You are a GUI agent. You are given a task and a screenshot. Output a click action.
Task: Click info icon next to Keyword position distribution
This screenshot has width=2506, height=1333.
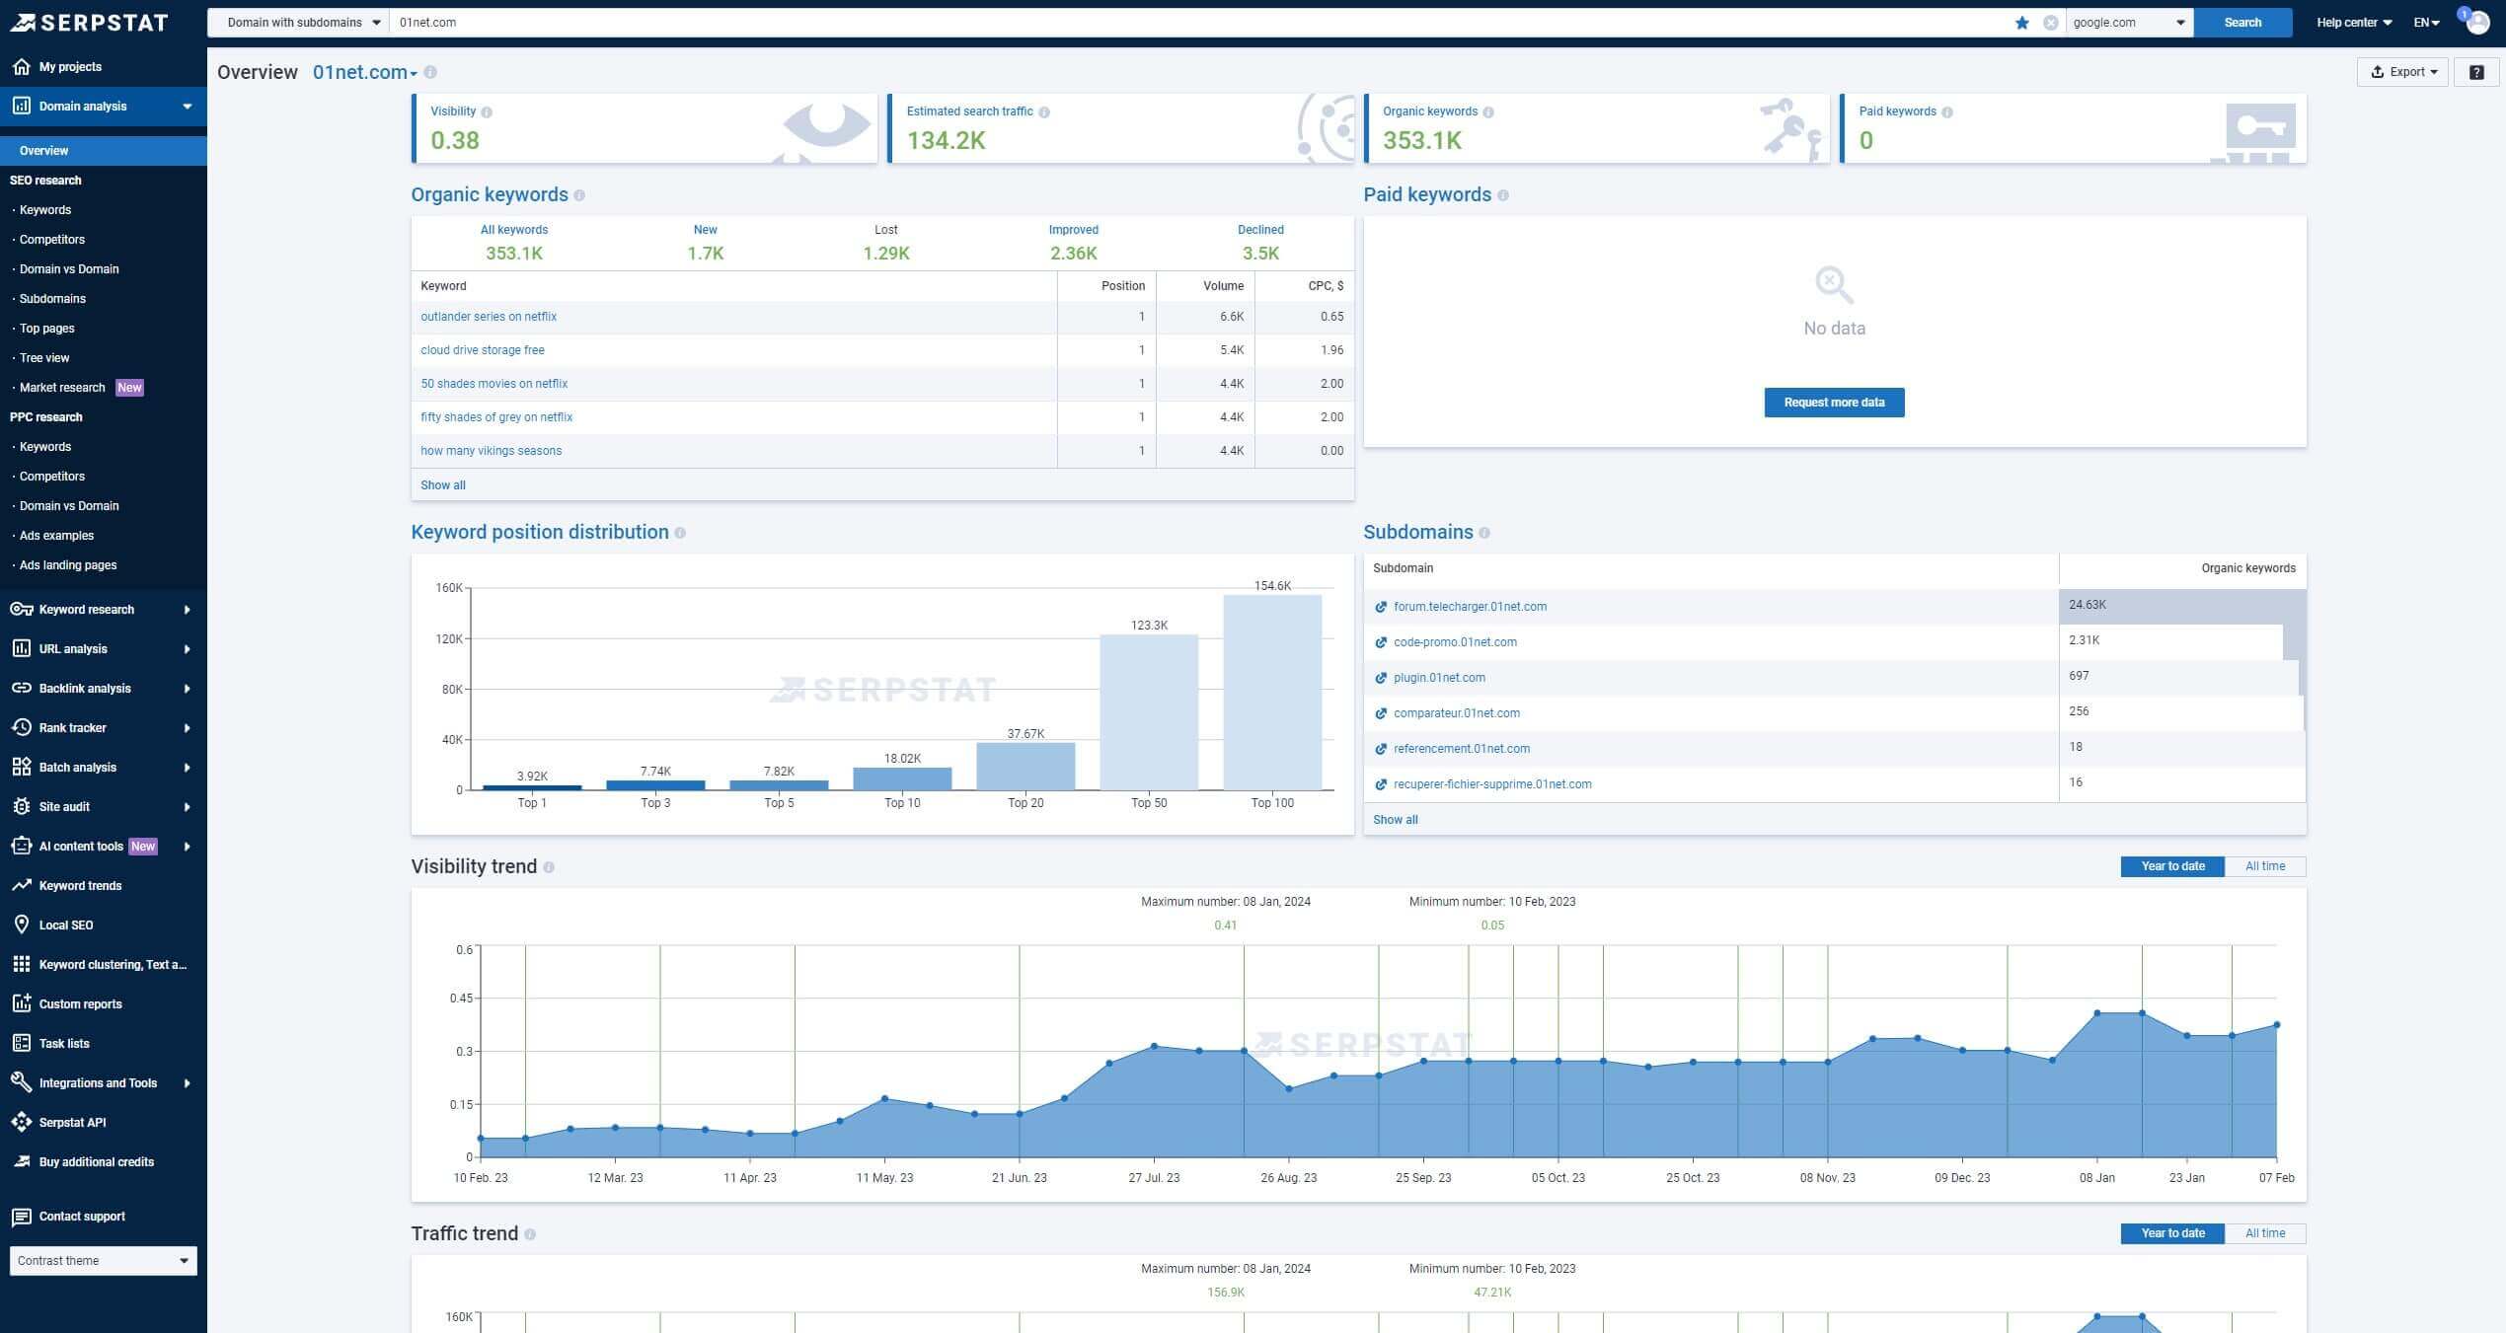point(680,533)
